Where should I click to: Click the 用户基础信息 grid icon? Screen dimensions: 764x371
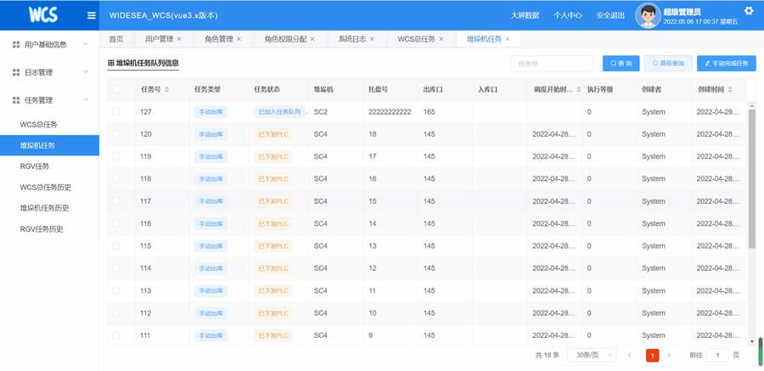coord(16,44)
